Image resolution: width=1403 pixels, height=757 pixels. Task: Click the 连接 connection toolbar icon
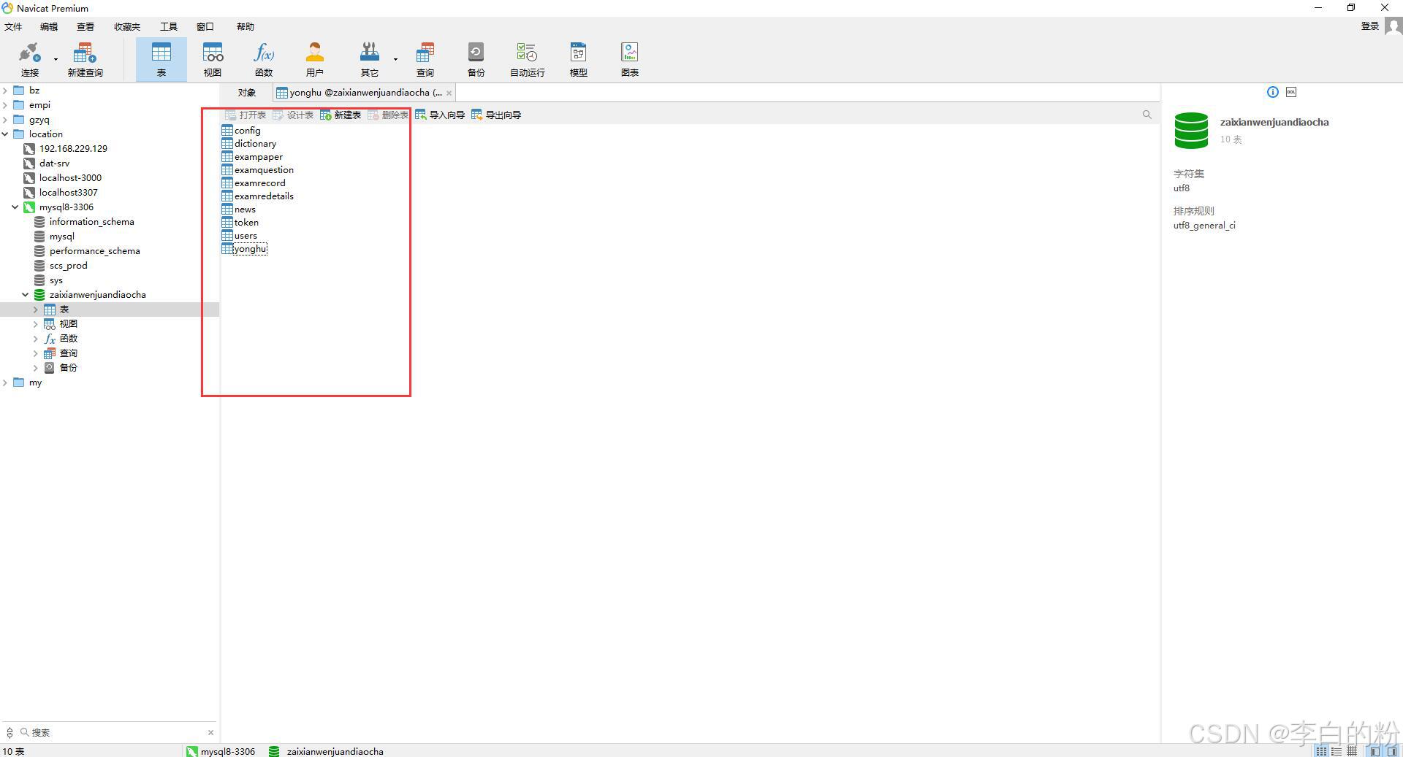29,59
